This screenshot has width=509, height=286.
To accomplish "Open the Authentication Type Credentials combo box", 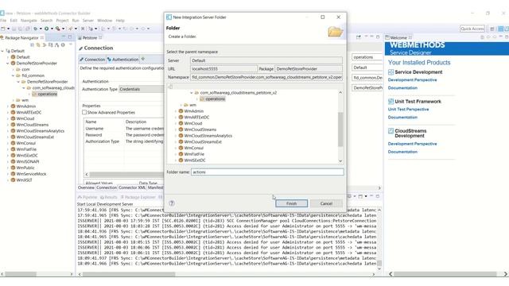I will point(142,89).
